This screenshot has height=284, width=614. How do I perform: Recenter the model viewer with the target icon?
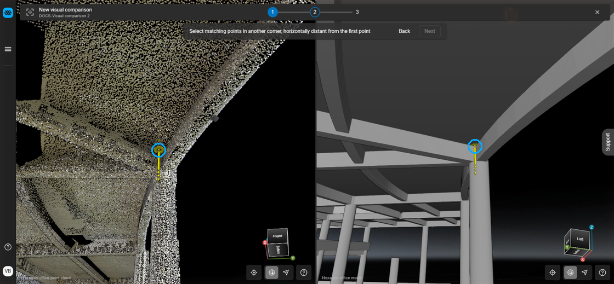click(x=553, y=273)
